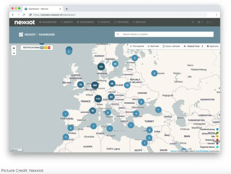The width and height of the screenshot is (231, 174).
Task: Select the 64 cluster near Slovakia
Action: pyautogui.click(x=111, y=97)
